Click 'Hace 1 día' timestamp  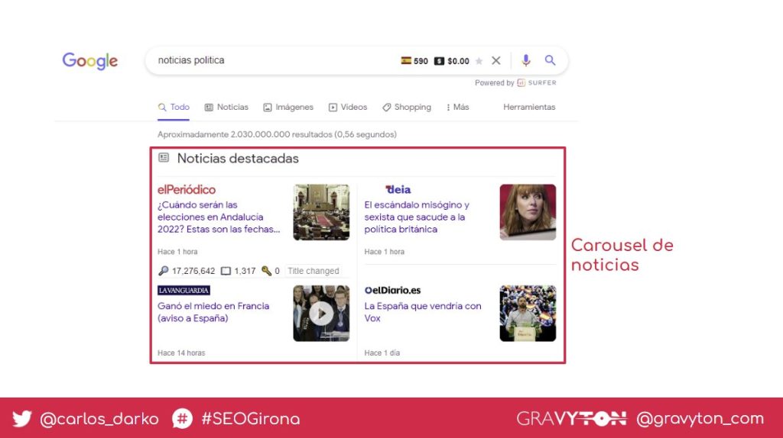[x=382, y=353]
